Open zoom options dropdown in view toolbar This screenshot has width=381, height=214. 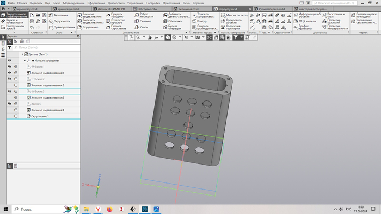[x=144, y=37]
